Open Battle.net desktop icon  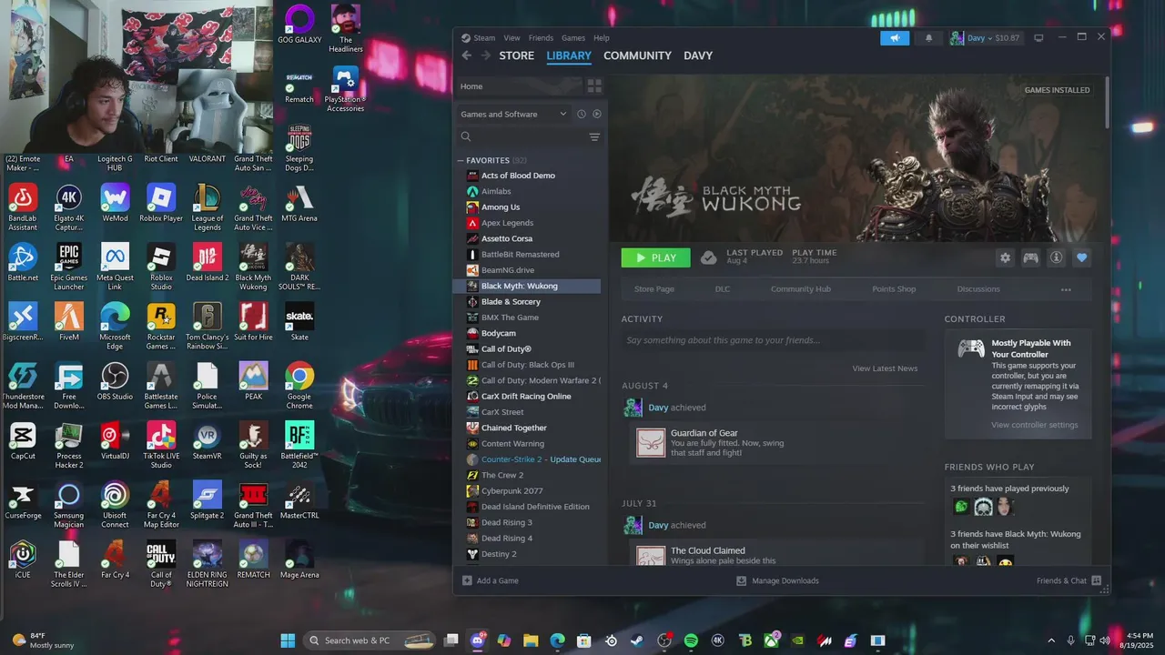pos(23,262)
